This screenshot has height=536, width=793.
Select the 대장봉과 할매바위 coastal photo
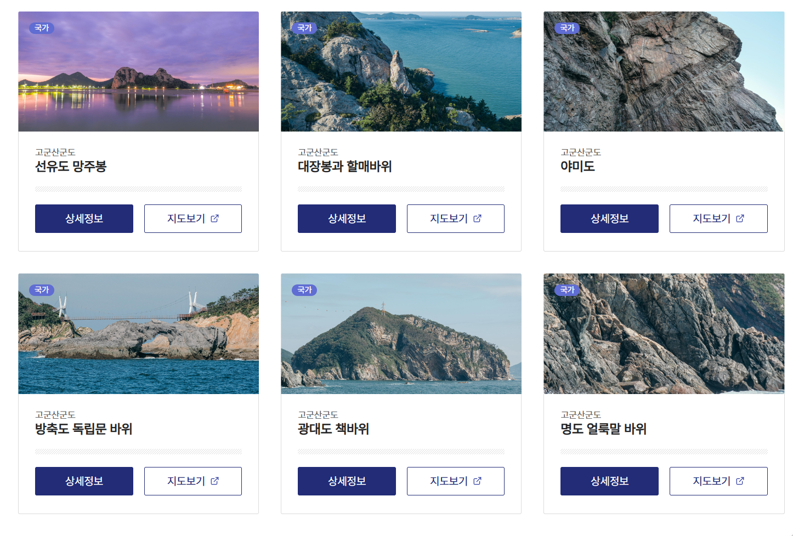point(401,71)
